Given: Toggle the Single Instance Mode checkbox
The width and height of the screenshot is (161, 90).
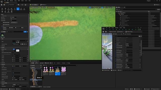Looking at the screenshot, I should [x=2, y=22].
